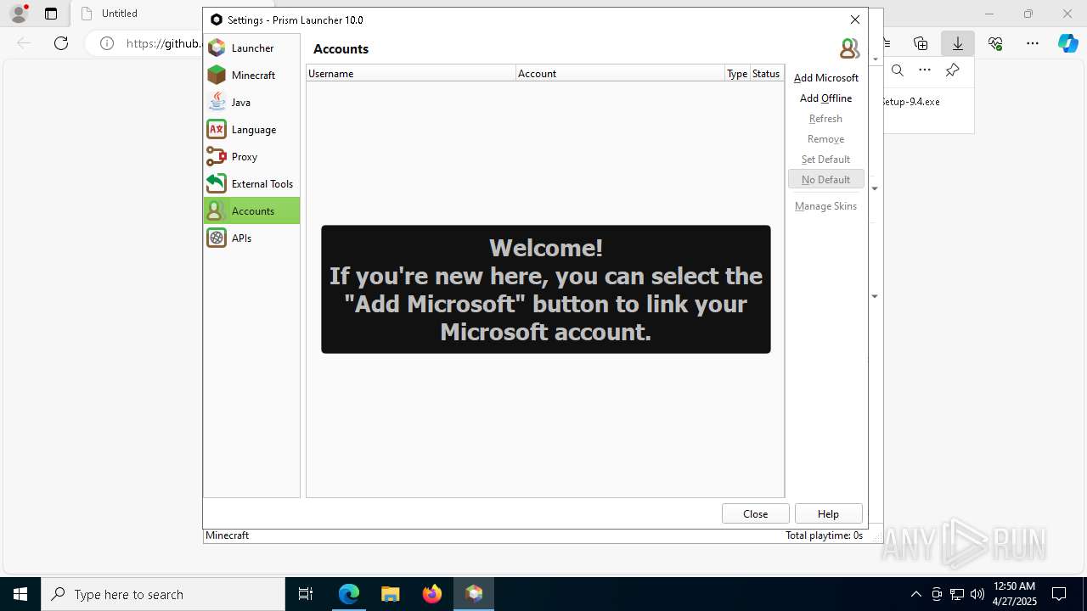Open the Windows Start menu
The image size is (1087, 611).
[x=20, y=594]
